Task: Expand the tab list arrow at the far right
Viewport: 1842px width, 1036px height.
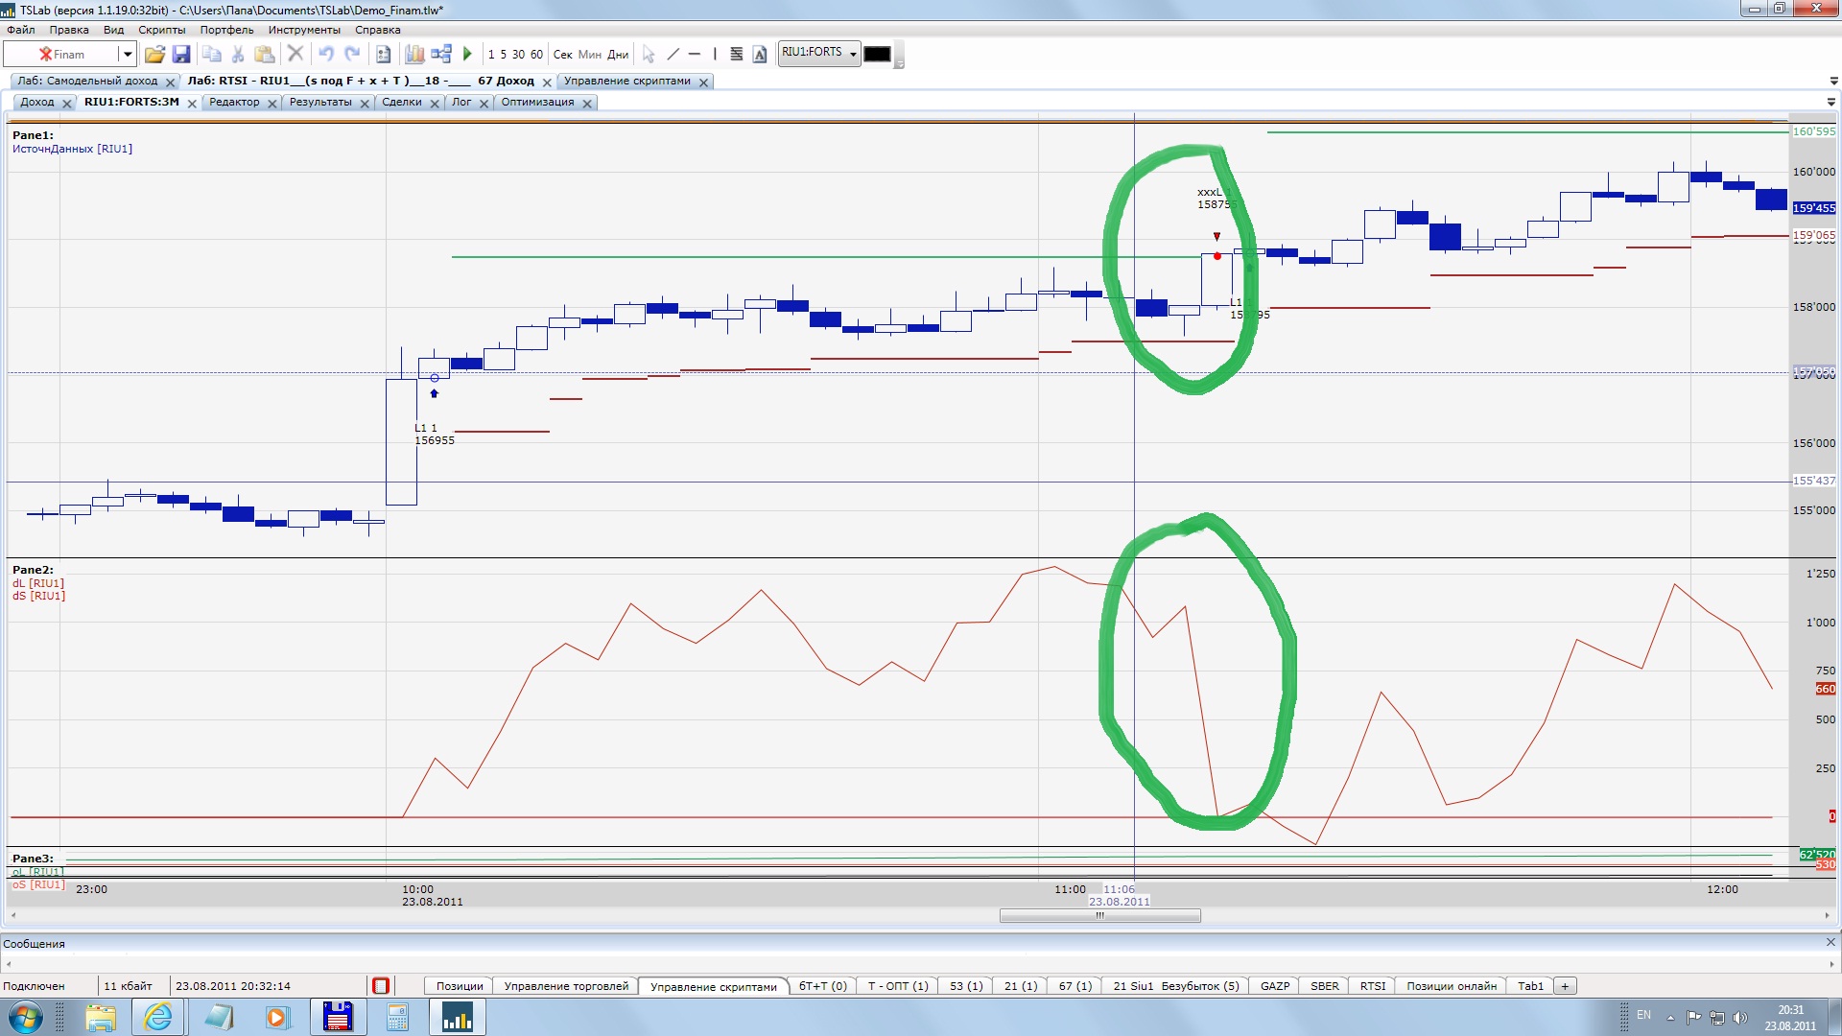Action: coord(1833,81)
